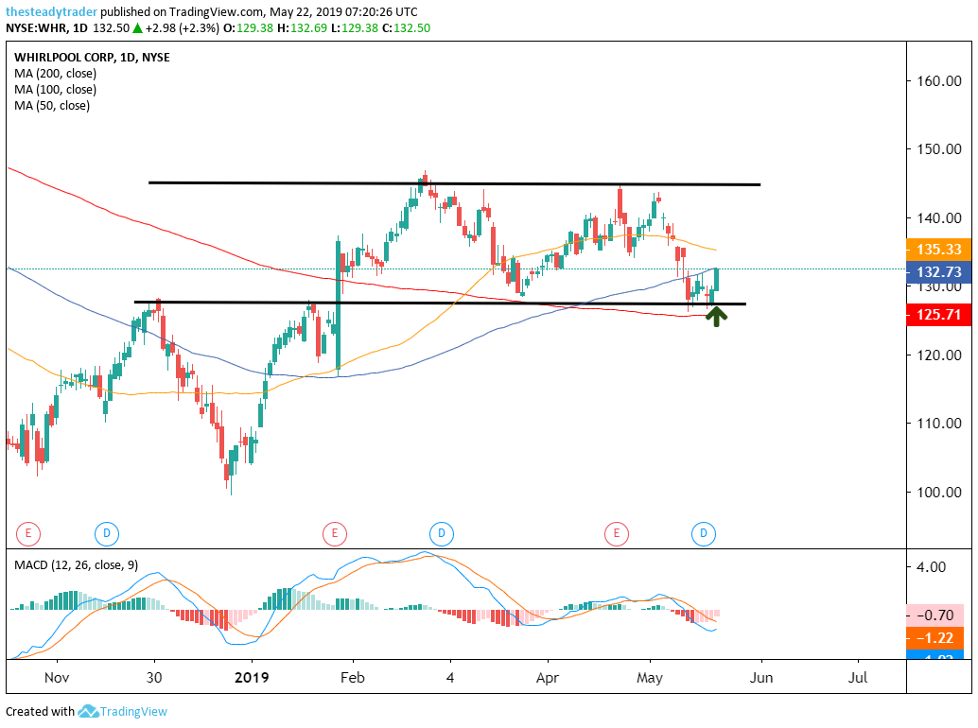Click the C:132.50 close value
The image size is (978, 728).
click(406, 28)
